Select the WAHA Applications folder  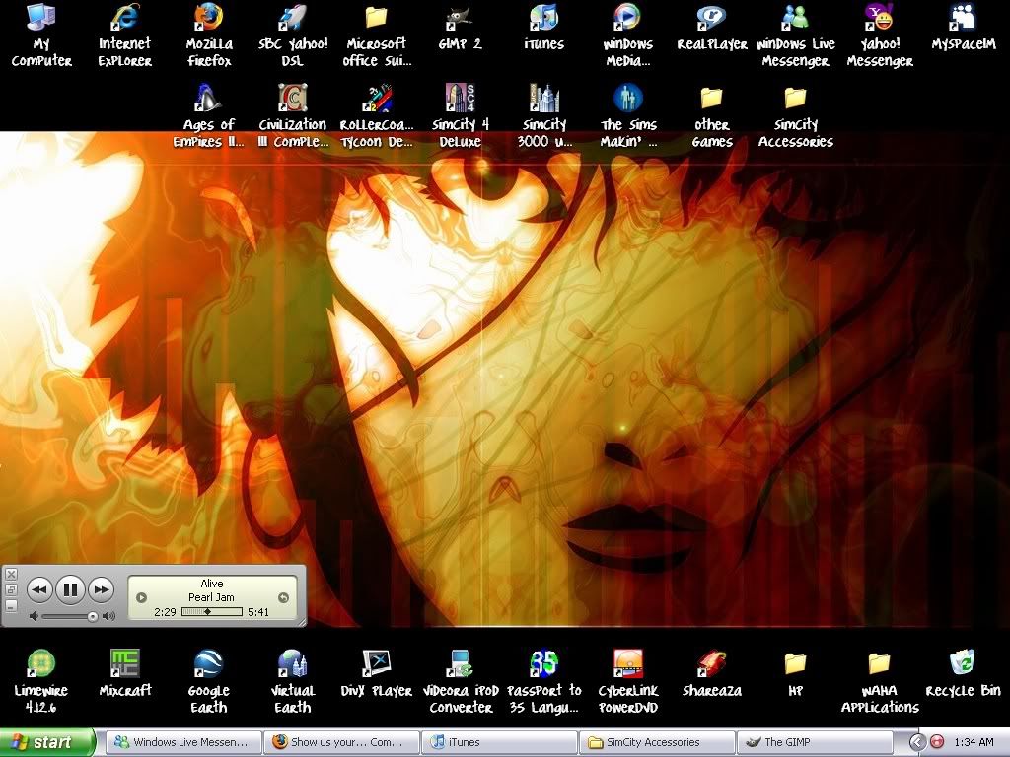880,681
